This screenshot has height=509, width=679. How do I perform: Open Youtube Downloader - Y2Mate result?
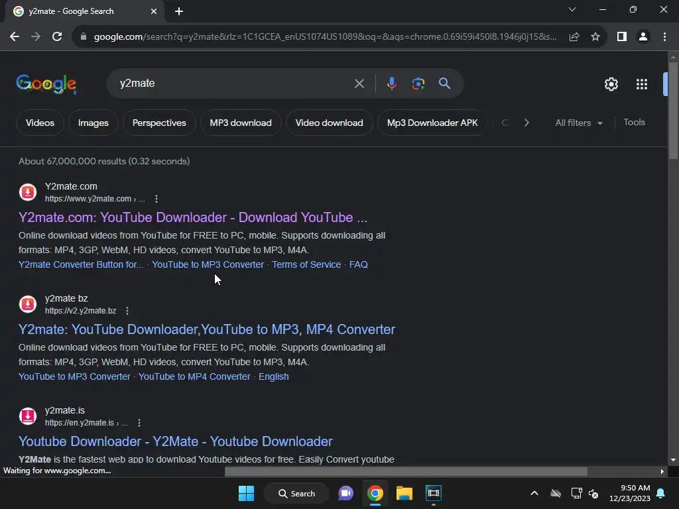pyautogui.click(x=175, y=441)
